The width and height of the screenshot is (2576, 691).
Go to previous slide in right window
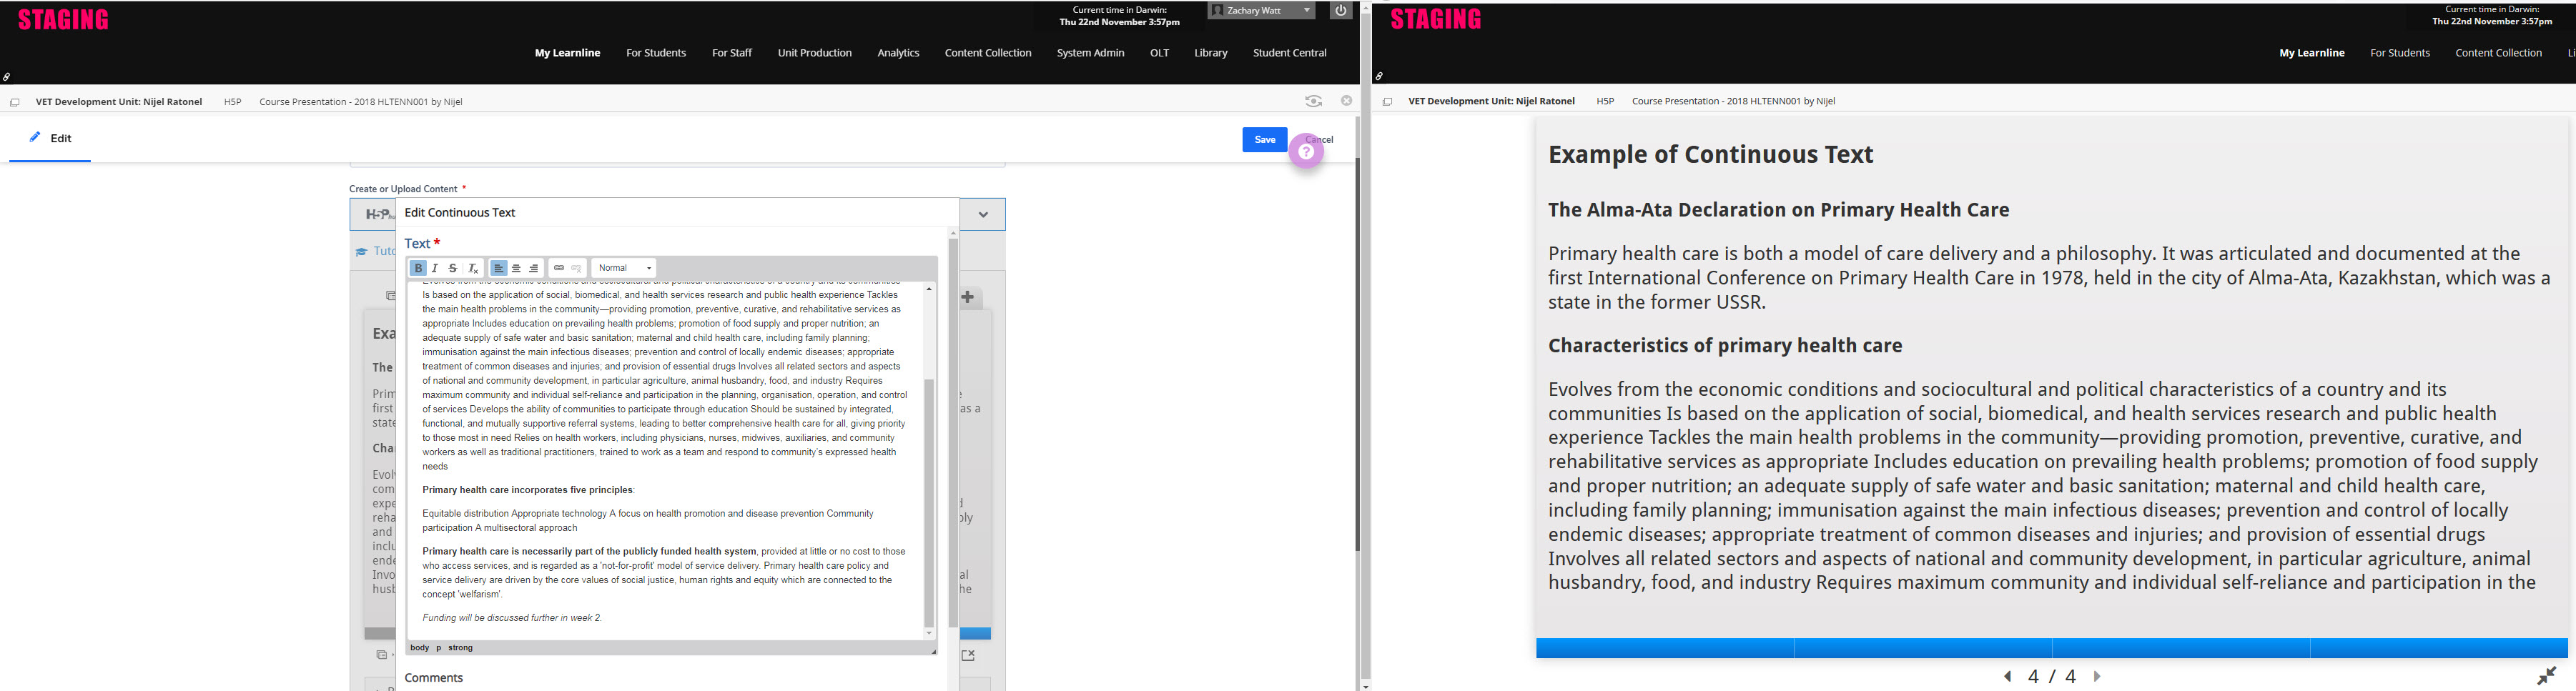tap(2007, 677)
